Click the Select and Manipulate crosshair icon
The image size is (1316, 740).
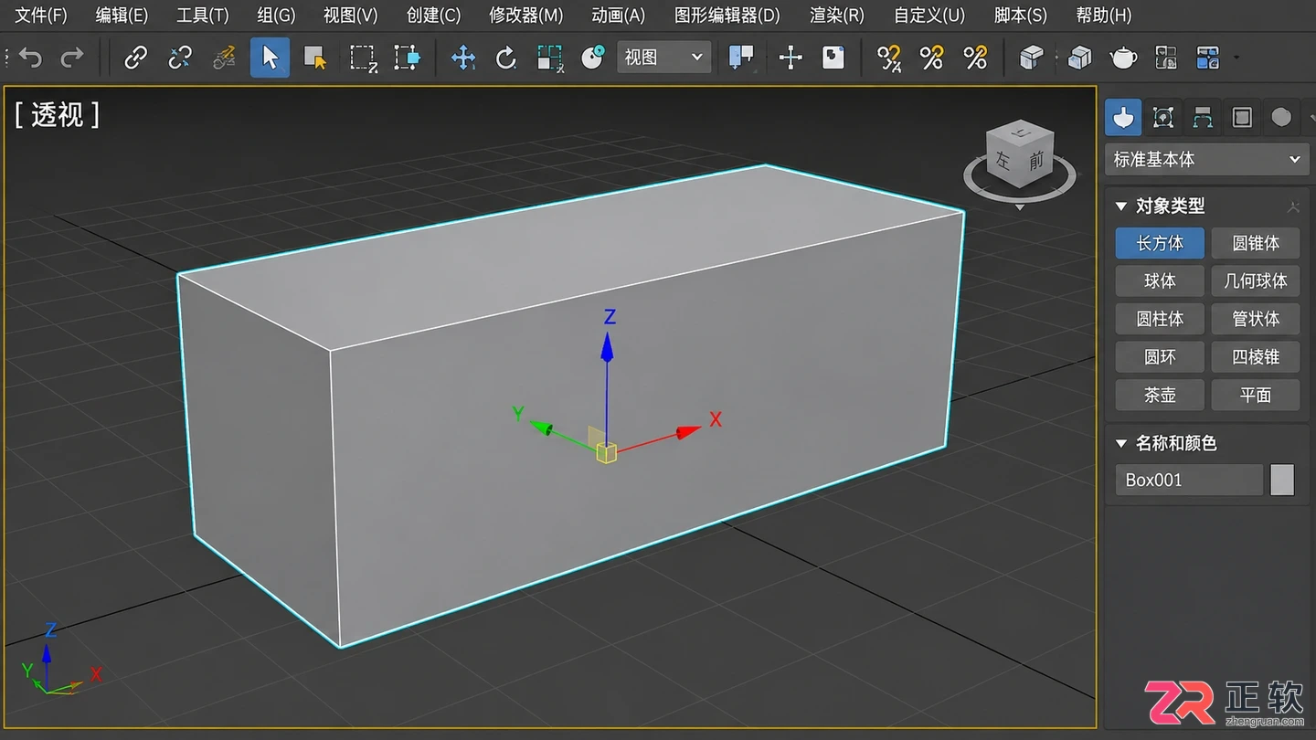click(x=791, y=58)
